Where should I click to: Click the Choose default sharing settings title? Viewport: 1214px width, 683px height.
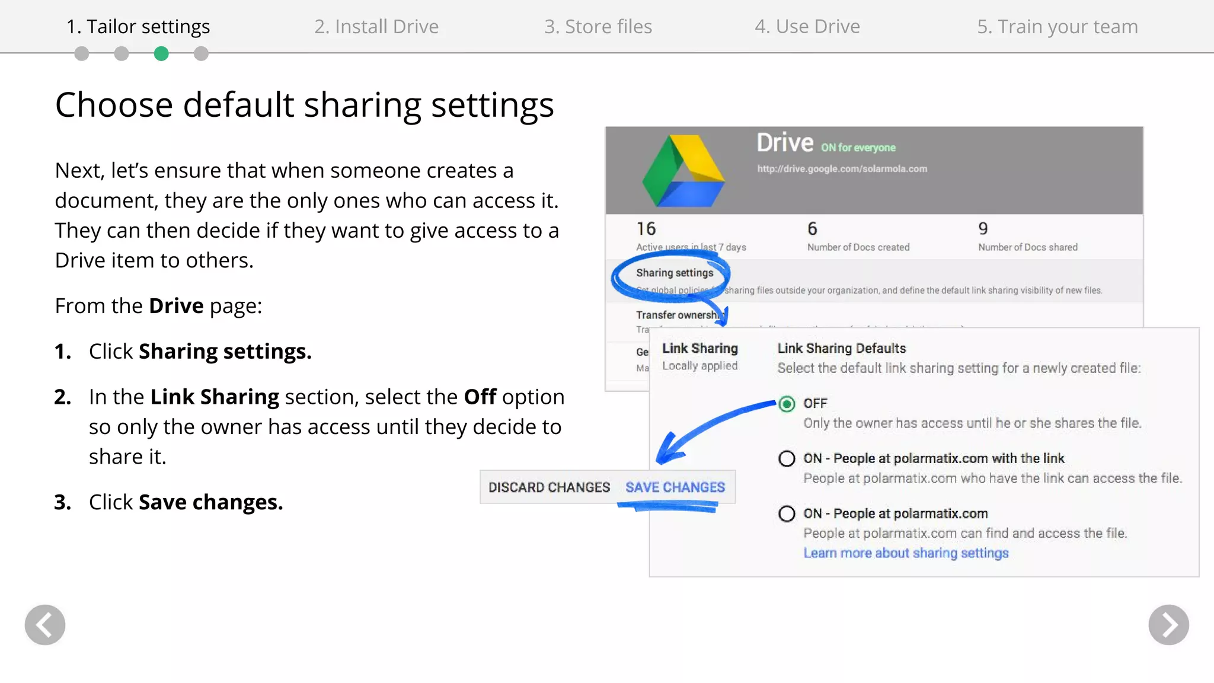click(305, 105)
